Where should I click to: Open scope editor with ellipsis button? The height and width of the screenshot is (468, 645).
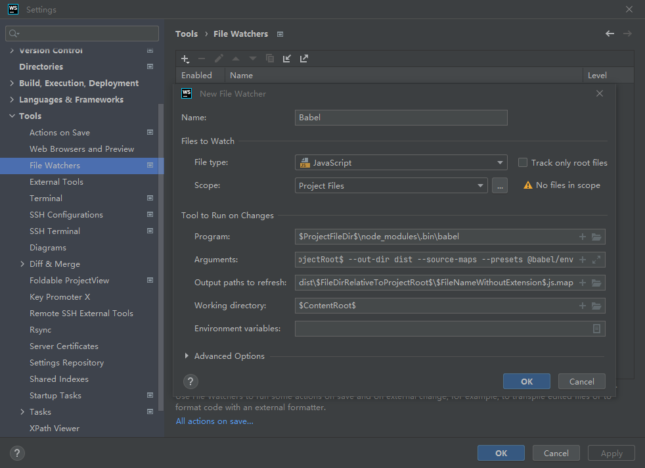(500, 185)
